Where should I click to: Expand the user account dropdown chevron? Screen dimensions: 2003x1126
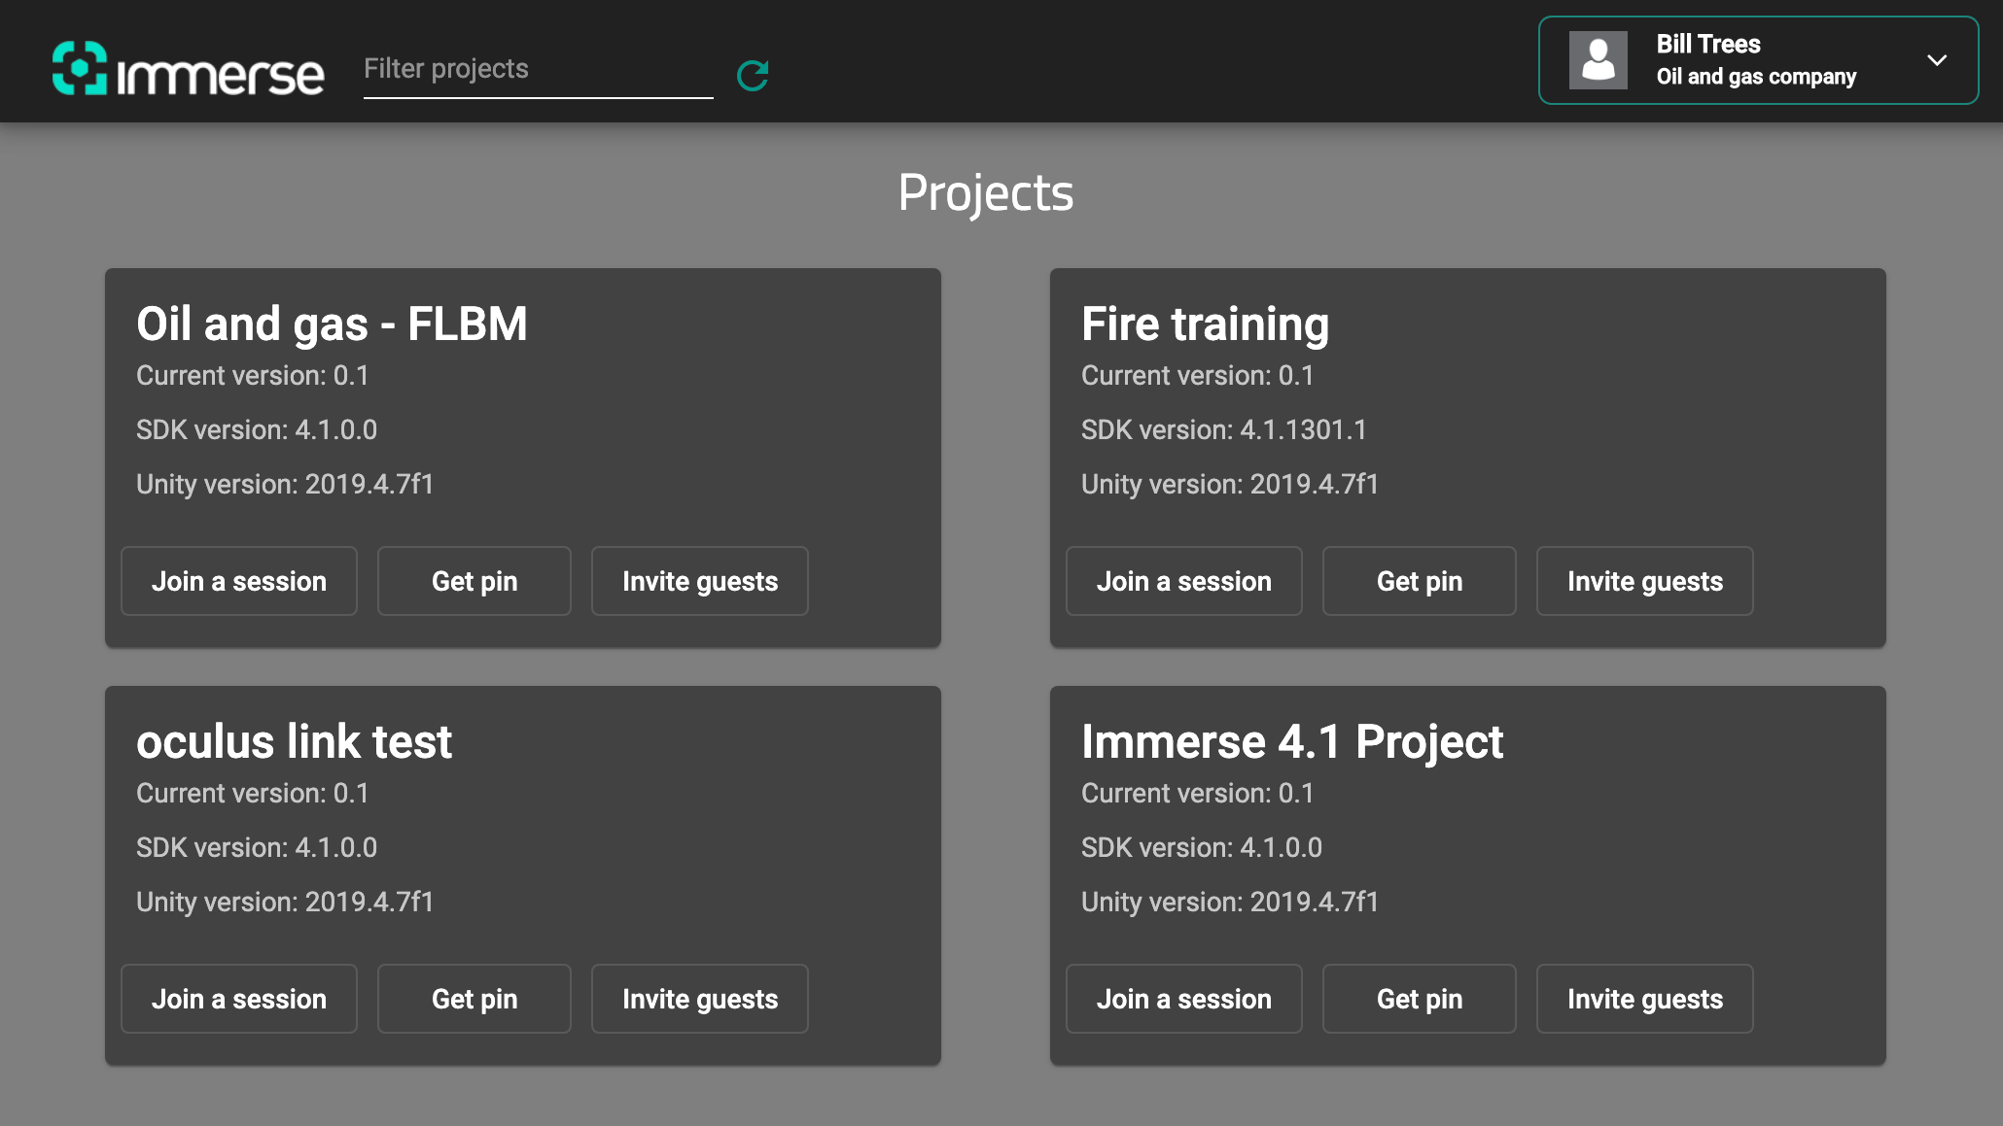[1936, 60]
